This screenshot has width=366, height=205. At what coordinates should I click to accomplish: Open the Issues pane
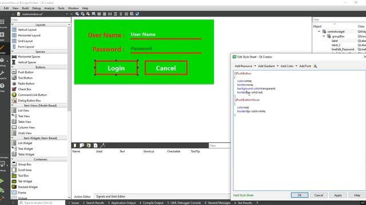(74, 203)
